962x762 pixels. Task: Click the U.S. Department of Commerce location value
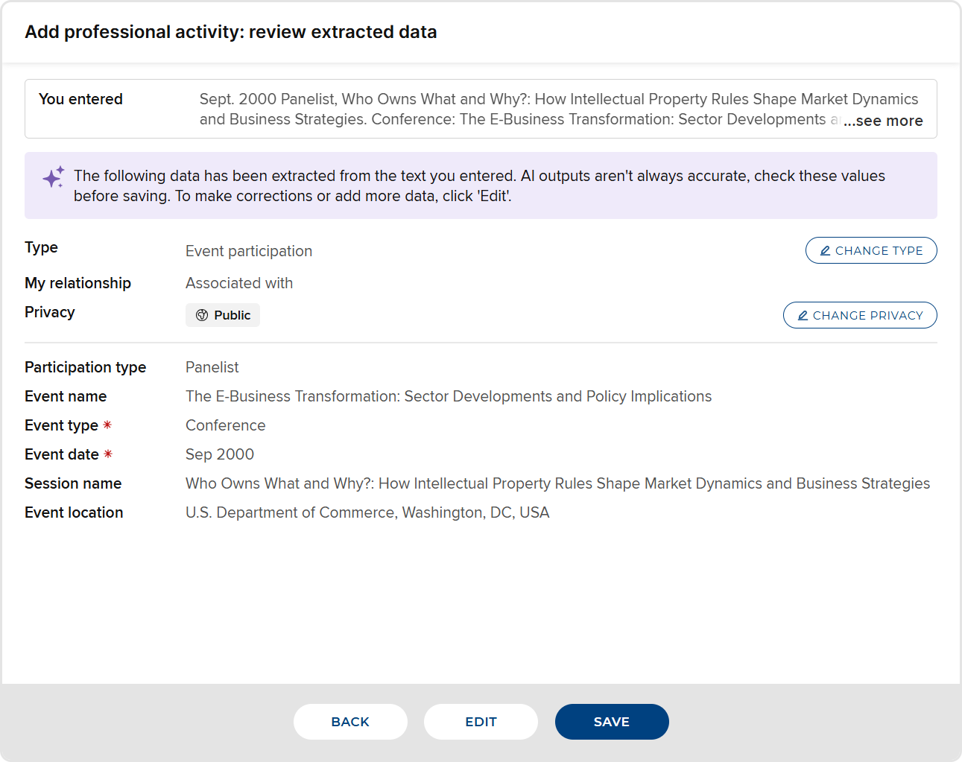(367, 512)
